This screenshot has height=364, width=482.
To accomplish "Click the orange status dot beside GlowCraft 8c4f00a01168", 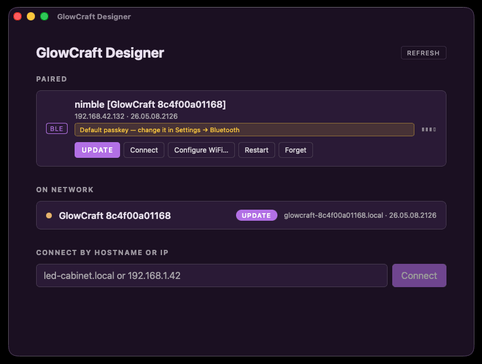I will [x=49, y=215].
